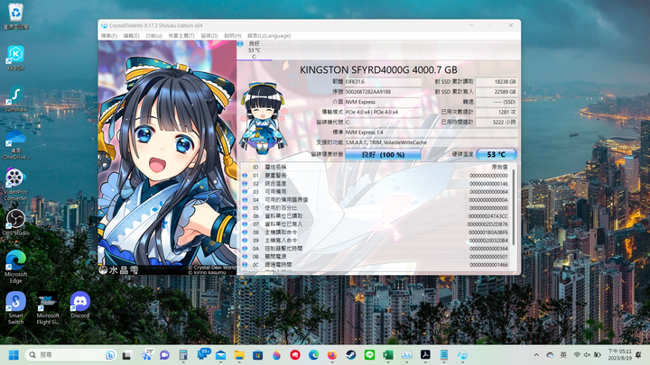The height and width of the screenshot is (365, 650).
Task: Open Excel from the taskbar
Action: pyautogui.click(x=388, y=355)
